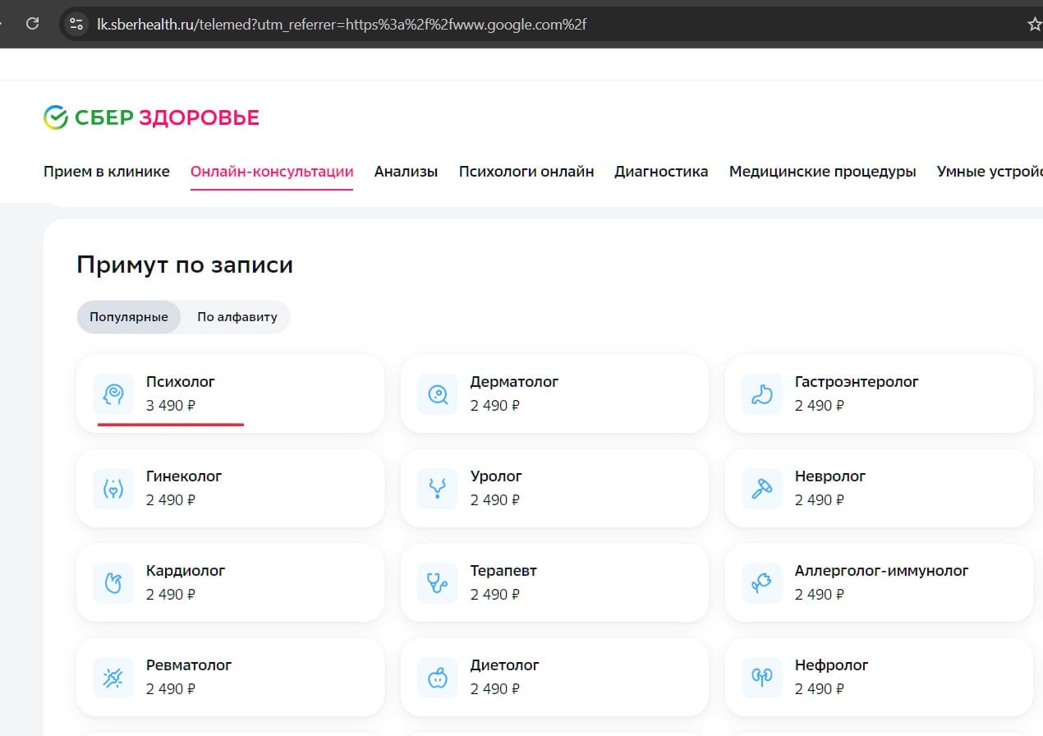The height and width of the screenshot is (736, 1043).
Task: Open the Диетолог card
Action: pyautogui.click(x=554, y=678)
